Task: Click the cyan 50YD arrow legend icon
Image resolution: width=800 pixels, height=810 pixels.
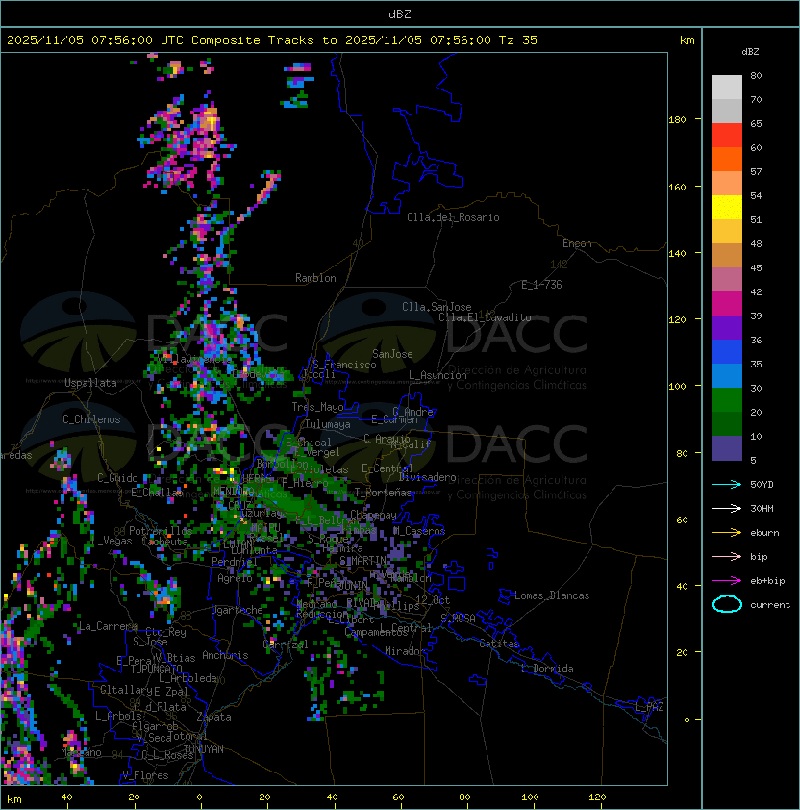Action: (x=727, y=485)
